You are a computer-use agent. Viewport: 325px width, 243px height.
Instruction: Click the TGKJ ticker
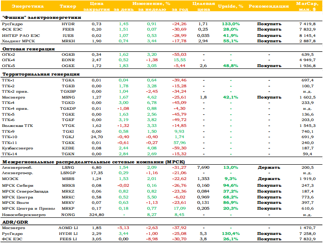click(68, 137)
